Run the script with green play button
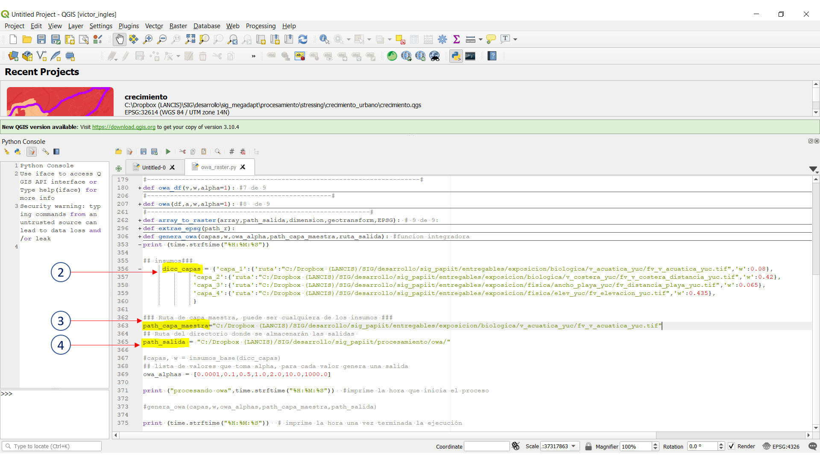The height and width of the screenshot is (461, 820). click(x=168, y=152)
